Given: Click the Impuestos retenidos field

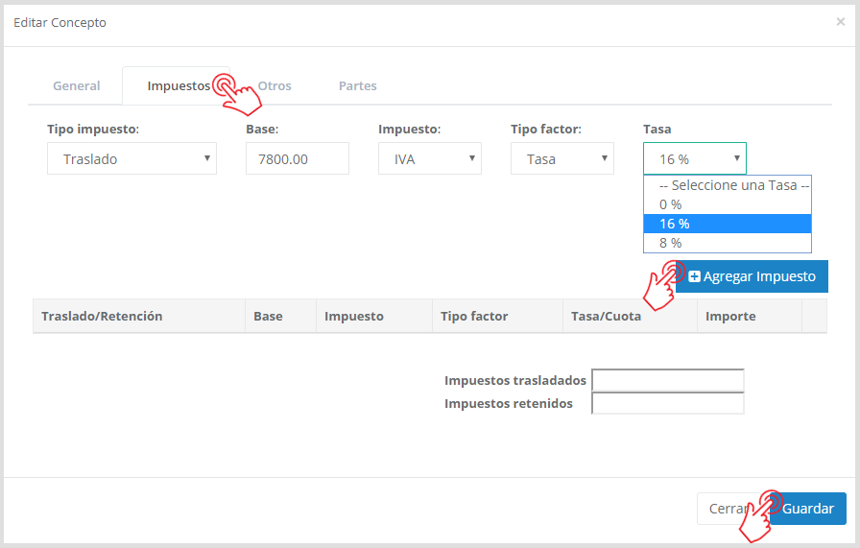Looking at the screenshot, I should point(667,403).
